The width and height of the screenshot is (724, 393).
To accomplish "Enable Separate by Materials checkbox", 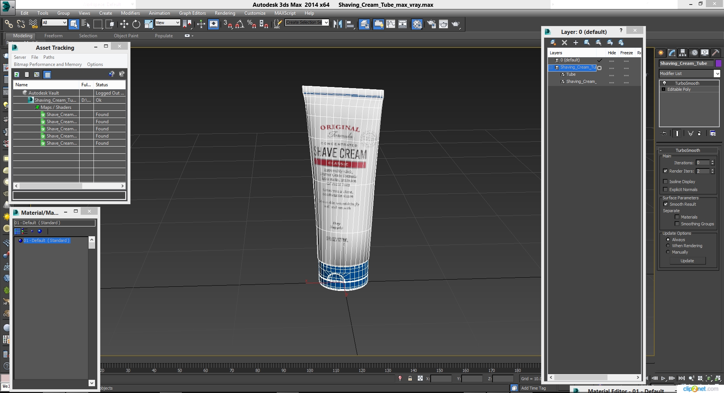I will tap(677, 217).
